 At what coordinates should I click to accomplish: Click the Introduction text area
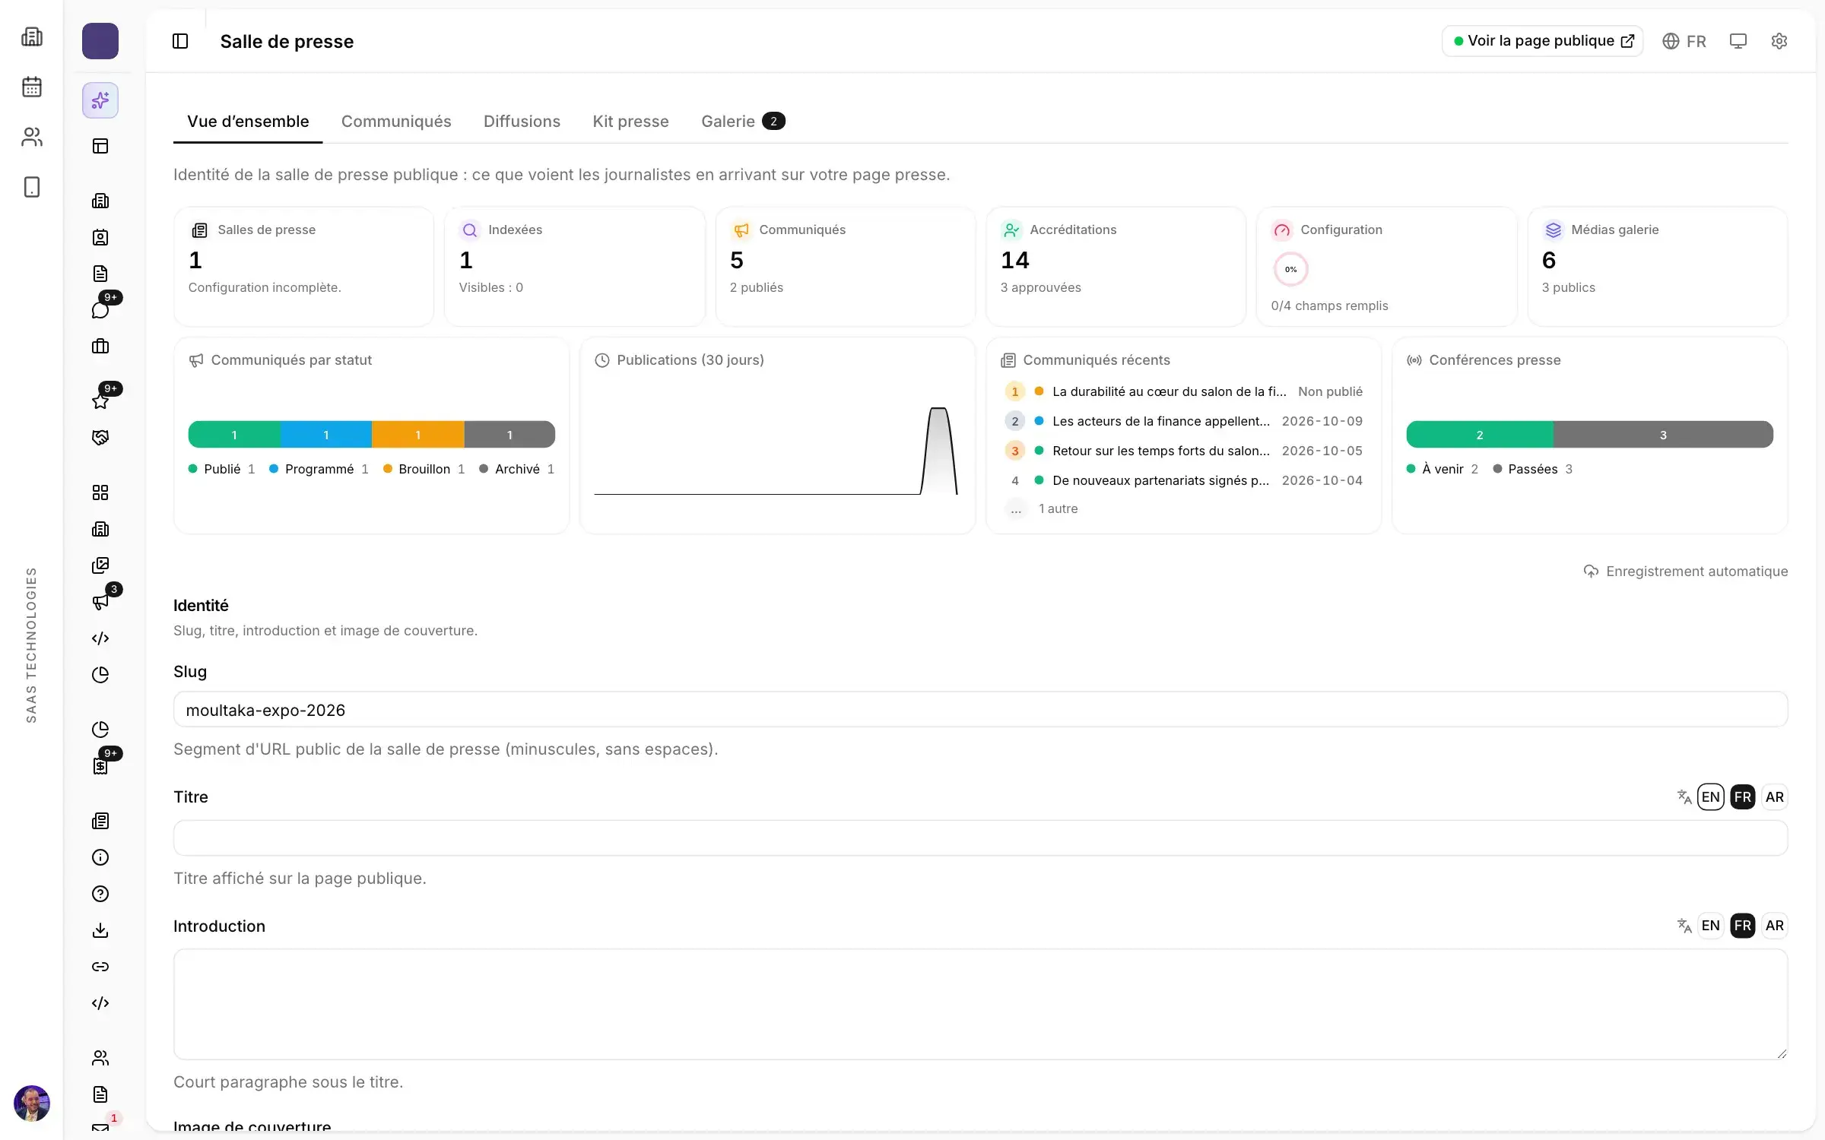(980, 1004)
